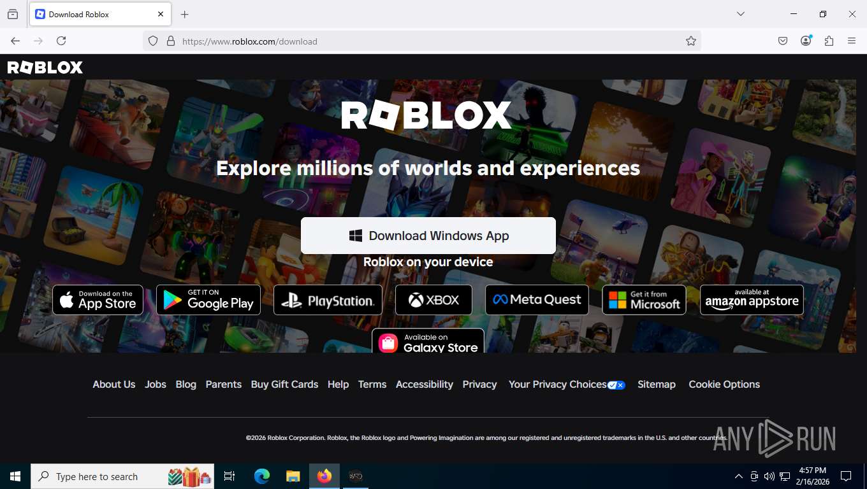The width and height of the screenshot is (867, 489).
Task: Close the Download Roblox tab
Action: point(161,14)
